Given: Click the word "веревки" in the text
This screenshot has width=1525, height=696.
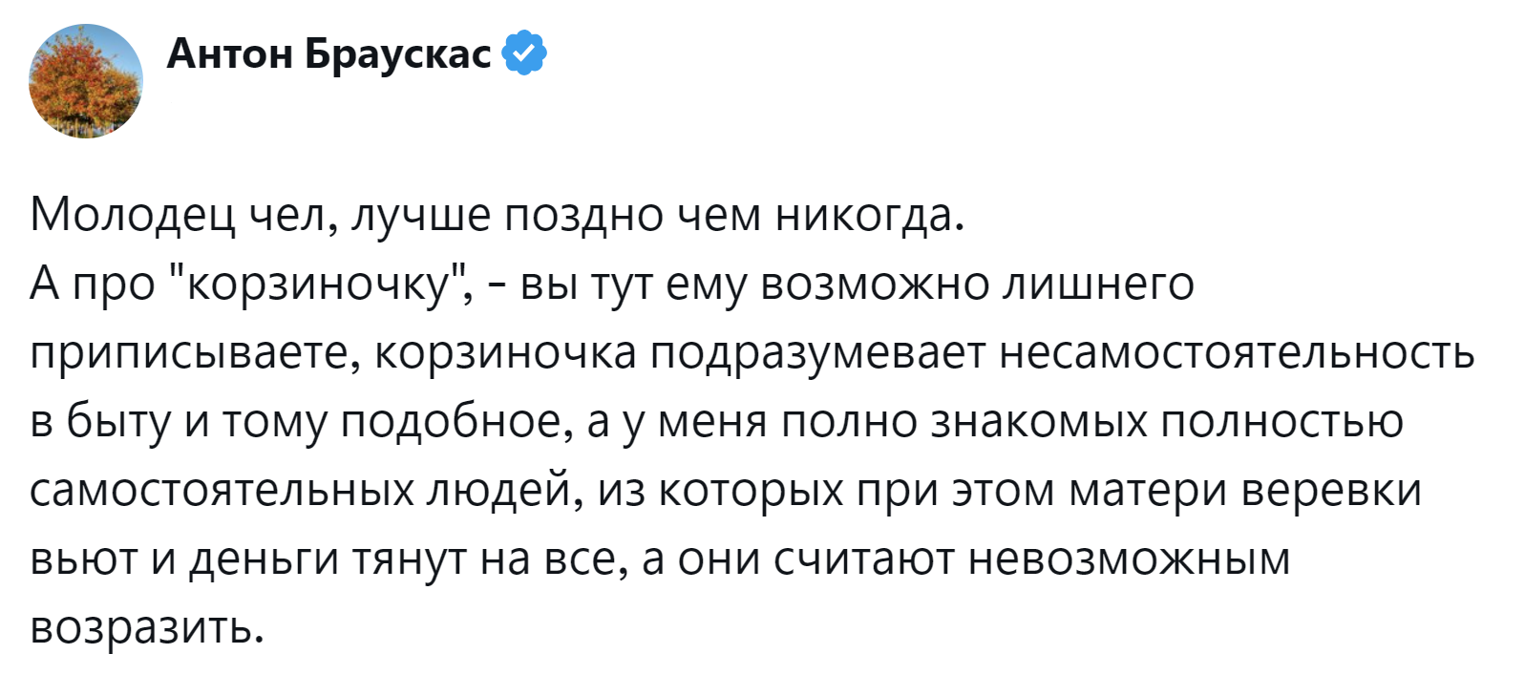Looking at the screenshot, I should (x=1332, y=491).
